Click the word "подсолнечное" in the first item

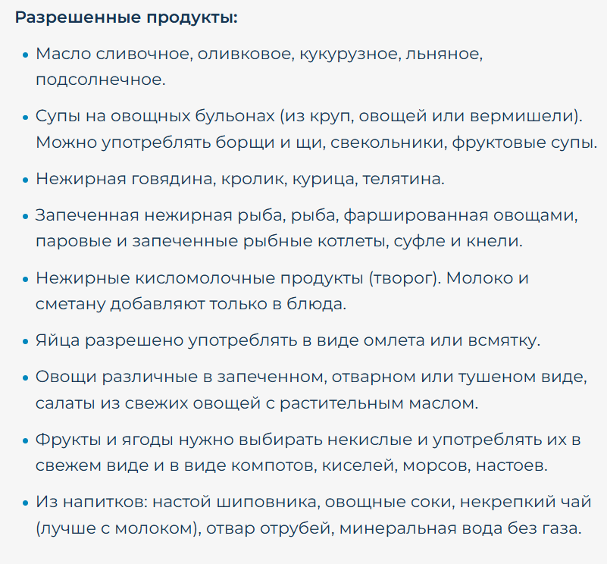[99, 79]
